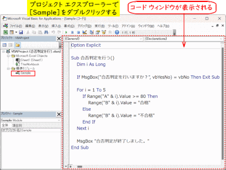This screenshot has width=226, height=170.
Task: Click Procedure View button at code bottom-left
Action: pyautogui.click(x=66, y=166)
